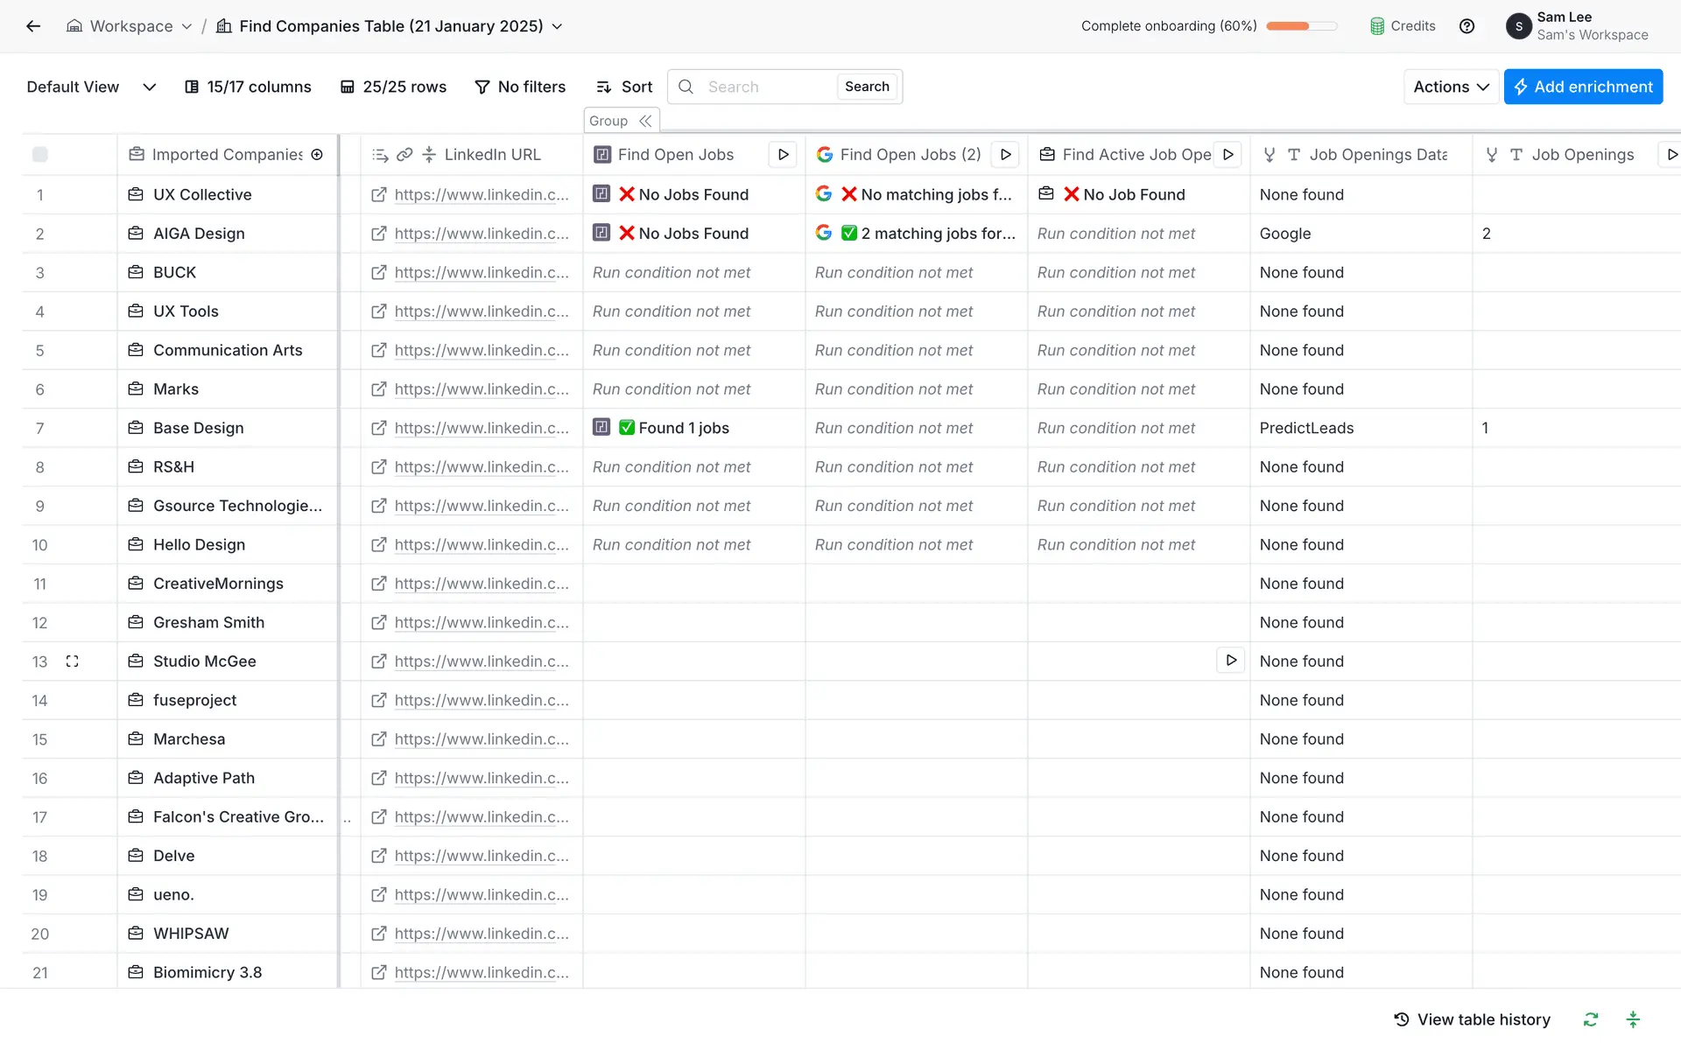Screen dimensions: 1681x1050
Task: Toggle the select-all rows checkbox
Action: tap(40, 155)
